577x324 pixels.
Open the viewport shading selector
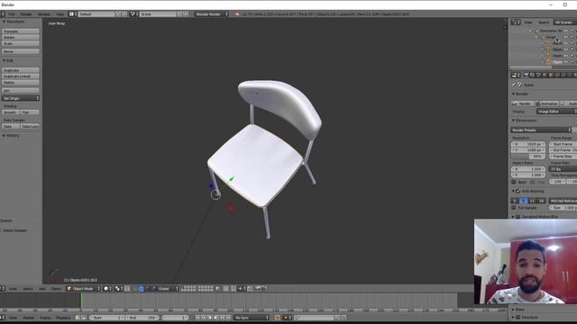click(x=107, y=289)
